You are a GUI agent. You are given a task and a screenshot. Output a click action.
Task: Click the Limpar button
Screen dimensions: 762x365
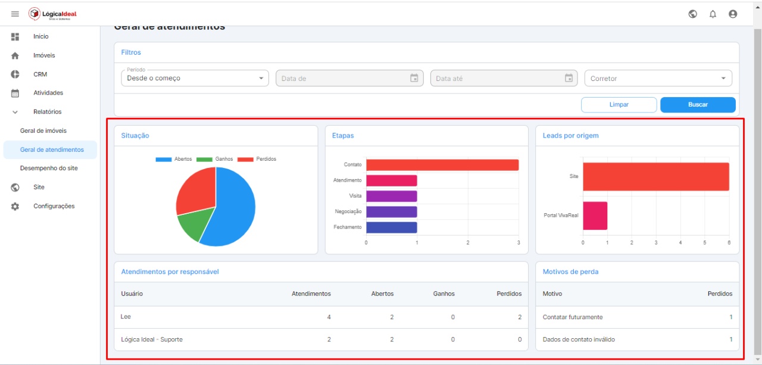point(619,105)
